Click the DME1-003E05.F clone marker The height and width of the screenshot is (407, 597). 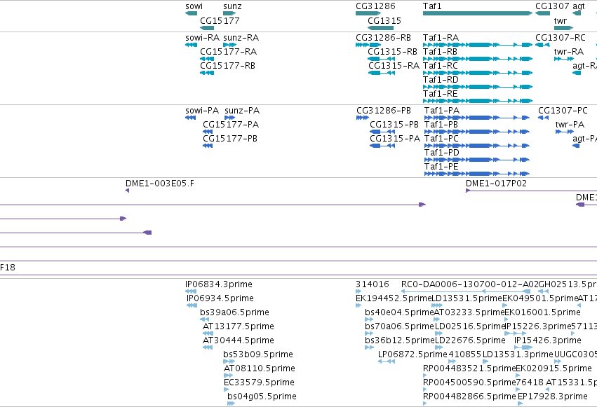click(127, 191)
